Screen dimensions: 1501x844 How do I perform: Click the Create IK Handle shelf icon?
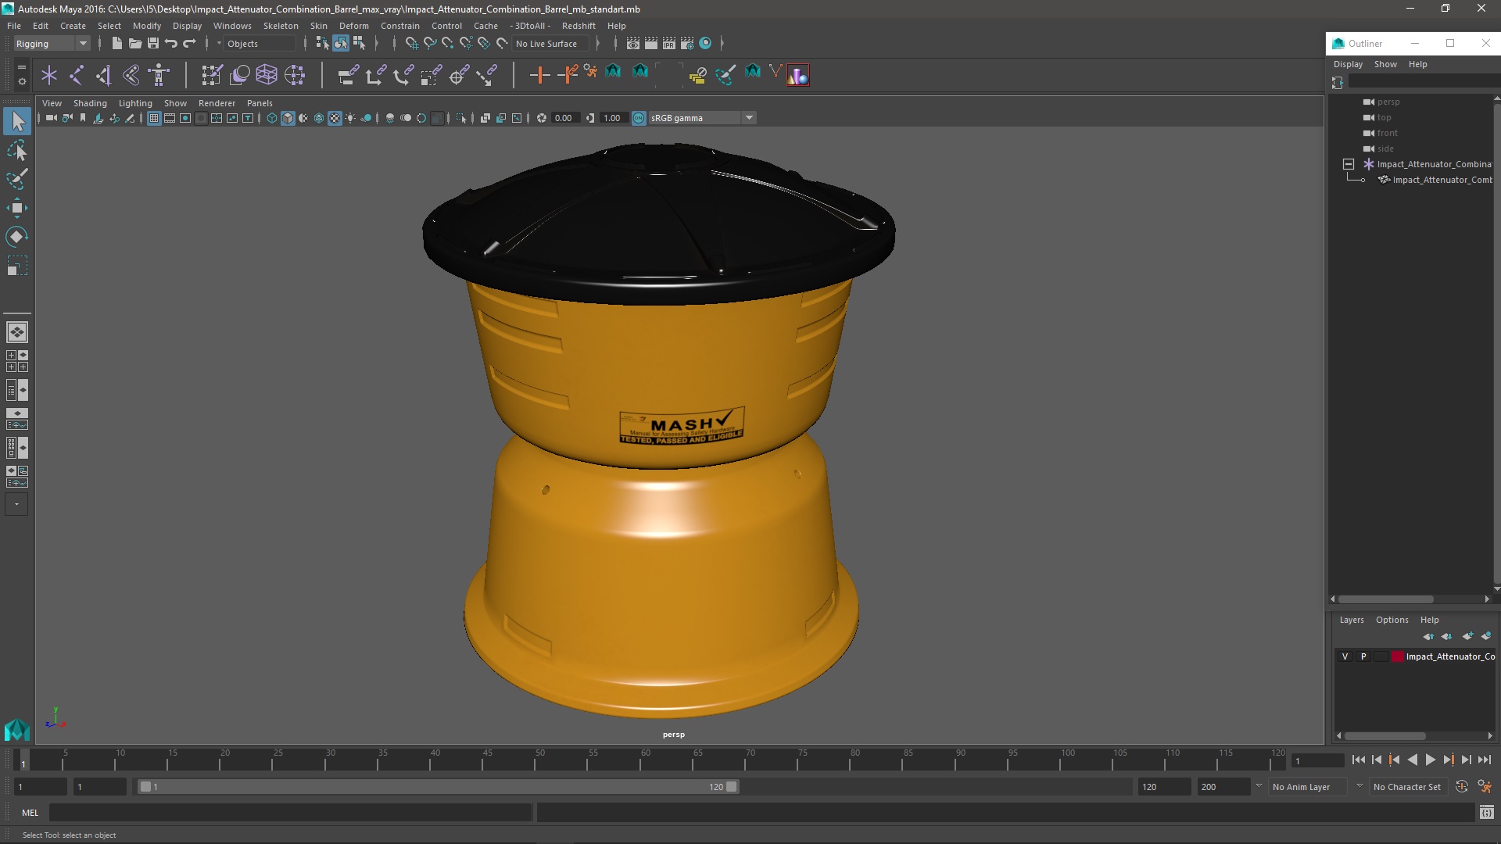104,75
